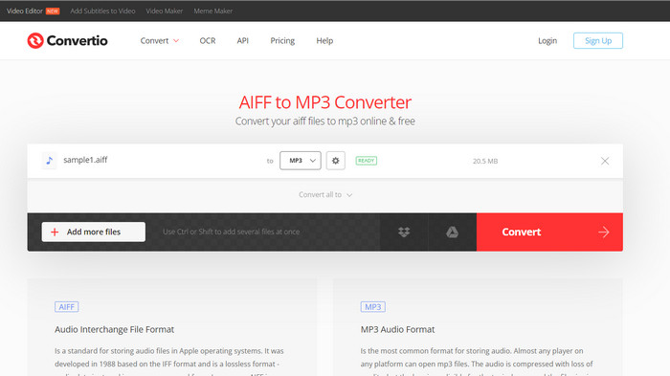Image resolution: width=670 pixels, height=376 pixels.
Task: Click the Sign Up button
Action: (598, 40)
